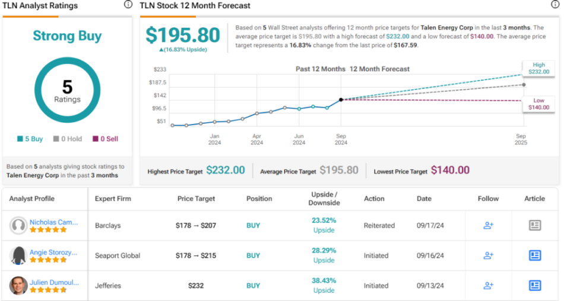Click the High $232.00 forecast label
This screenshot has height=301, width=570.
pyautogui.click(x=539, y=68)
